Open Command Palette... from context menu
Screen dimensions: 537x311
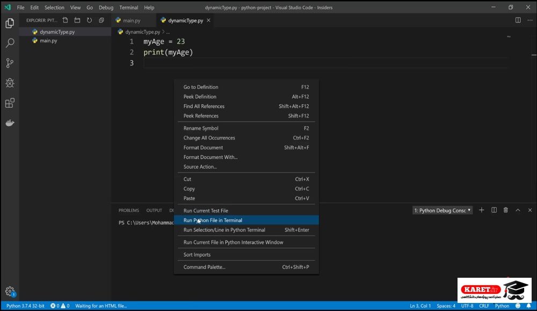[246, 267]
